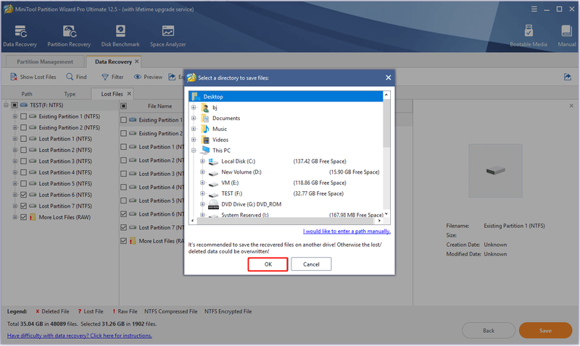Click the Preview eye icon
The height and width of the screenshot is (346, 580).
pos(138,77)
